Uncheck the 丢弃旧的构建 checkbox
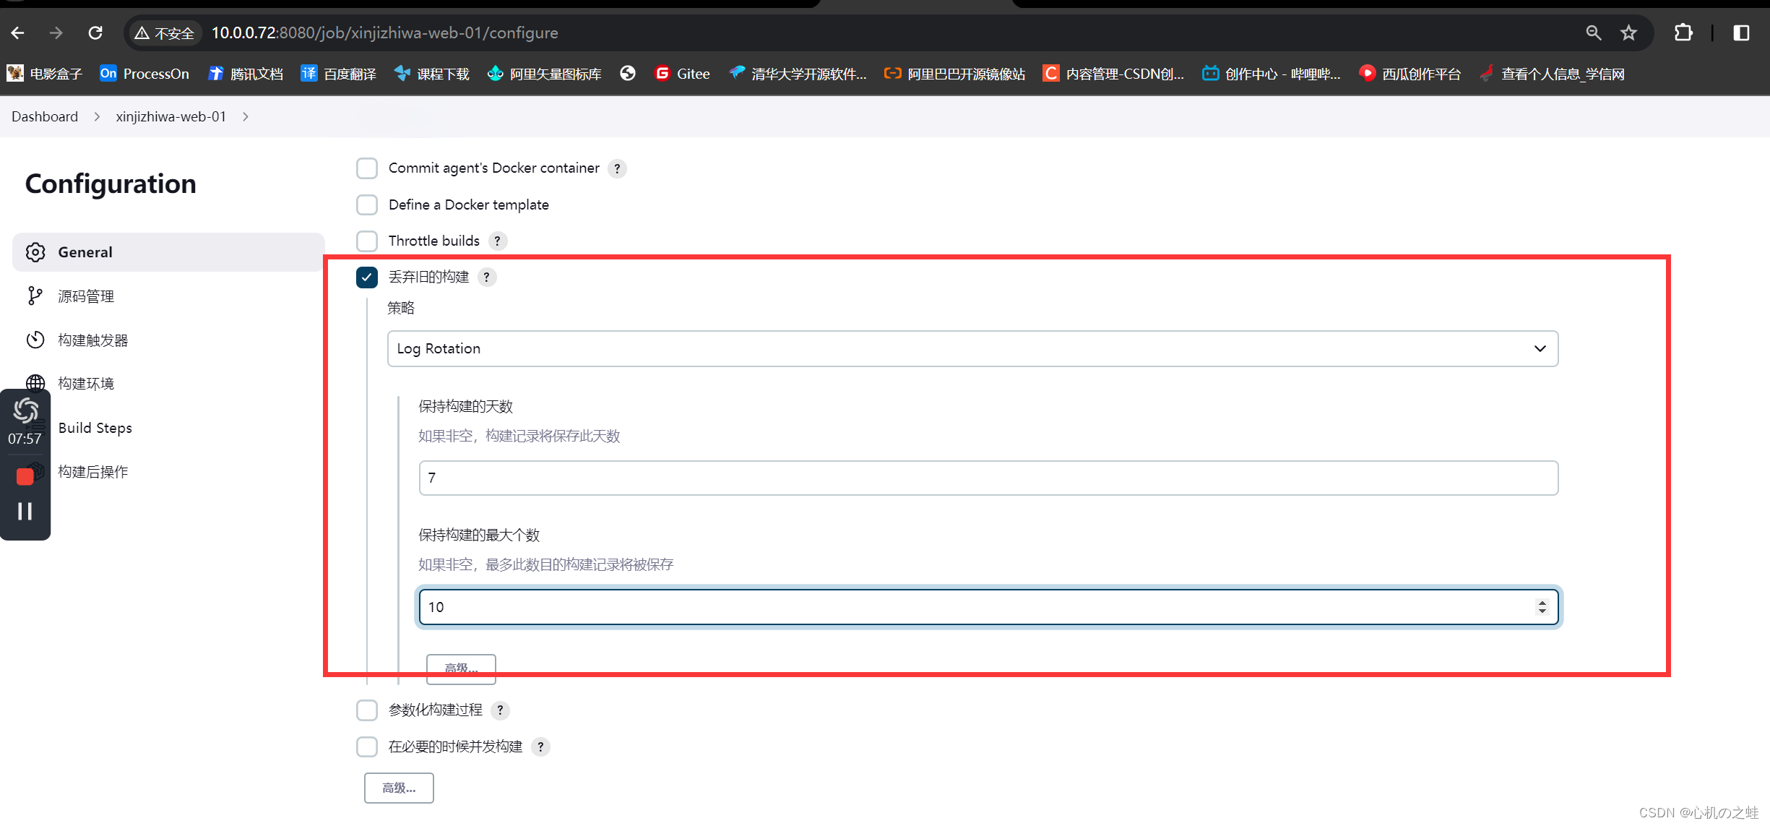Image resolution: width=1770 pixels, height=826 pixels. click(x=366, y=277)
